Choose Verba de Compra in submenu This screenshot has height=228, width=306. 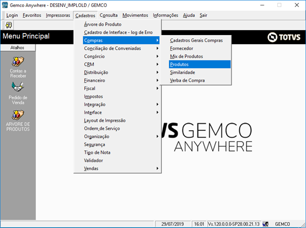200,81
